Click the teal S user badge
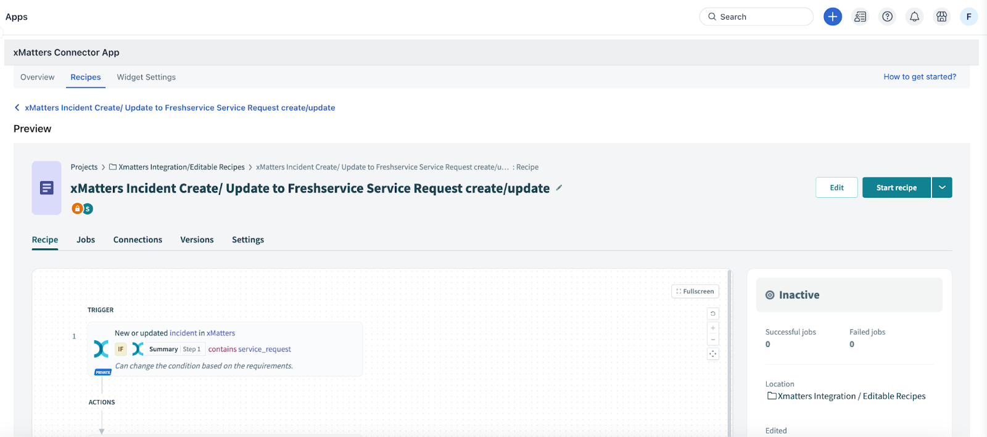The height and width of the screenshot is (437, 987). (88, 209)
